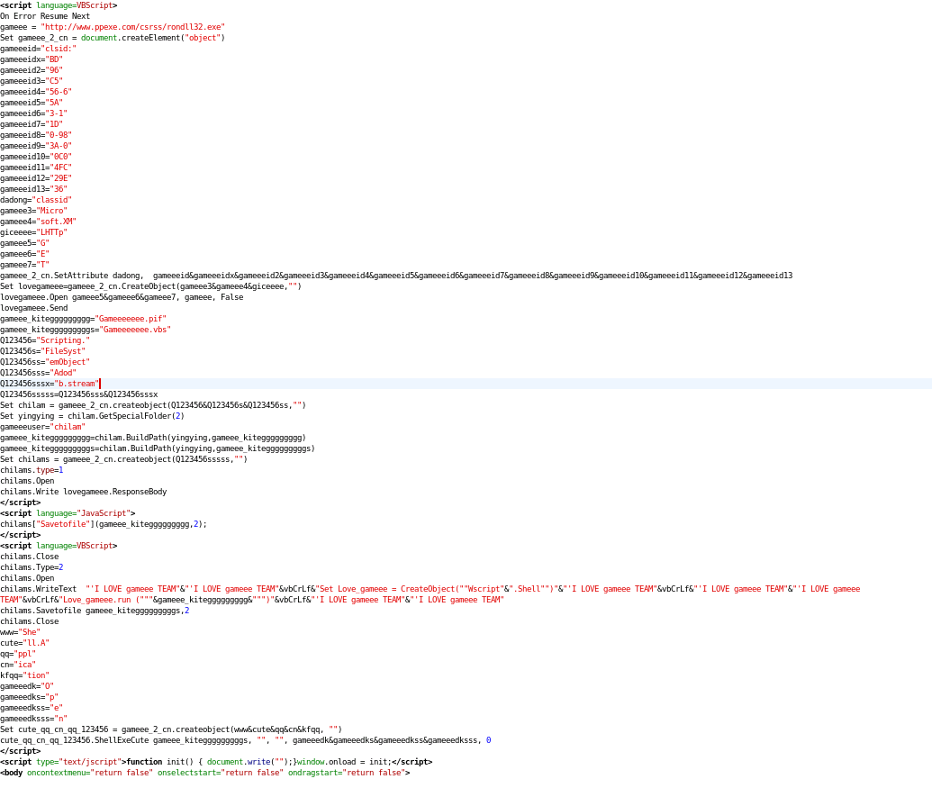Viewport: 932px width, 797px height.
Task: Click the line gameeeid11="4FC"
Action: (x=36, y=167)
